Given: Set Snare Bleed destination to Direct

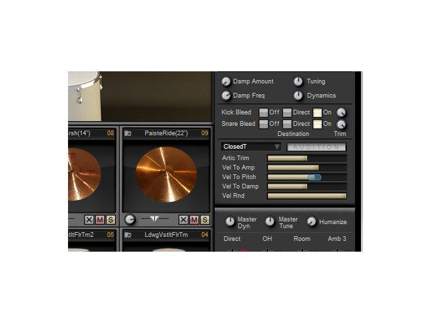Looking at the screenshot, I should click(288, 124).
